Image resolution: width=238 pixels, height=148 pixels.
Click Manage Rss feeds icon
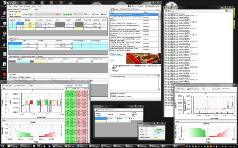152,6
